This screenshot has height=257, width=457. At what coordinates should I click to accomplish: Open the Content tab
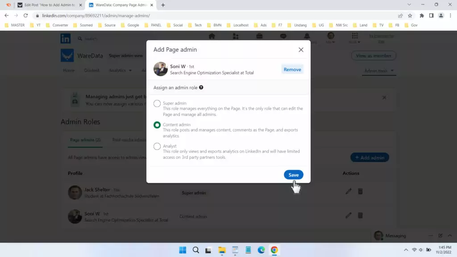[x=91, y=70]
